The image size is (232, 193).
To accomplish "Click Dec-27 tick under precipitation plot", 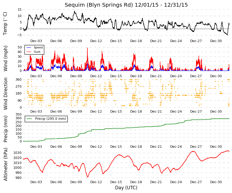I will pyautogui.click(x=196, y=147).
